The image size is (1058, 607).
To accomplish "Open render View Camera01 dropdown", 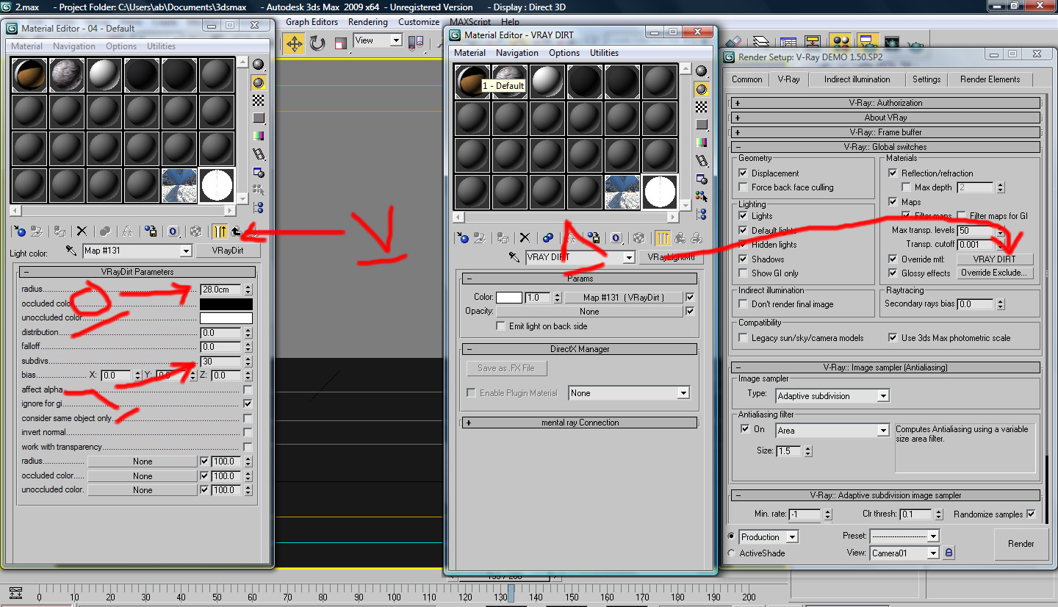I will point(934,553).
